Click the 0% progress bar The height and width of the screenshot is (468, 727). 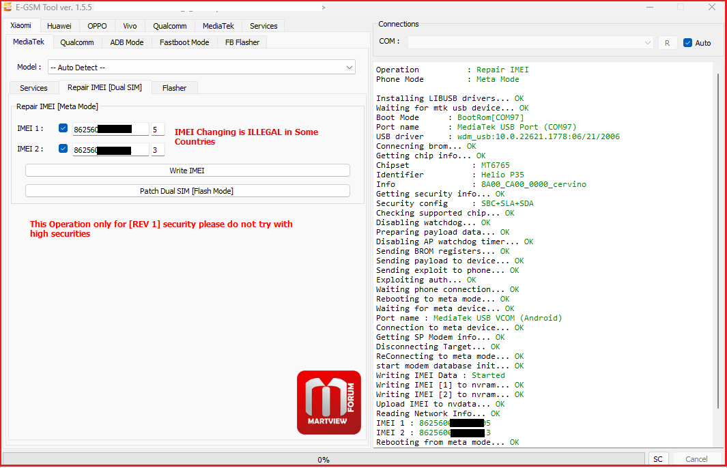tap(324, 459)
